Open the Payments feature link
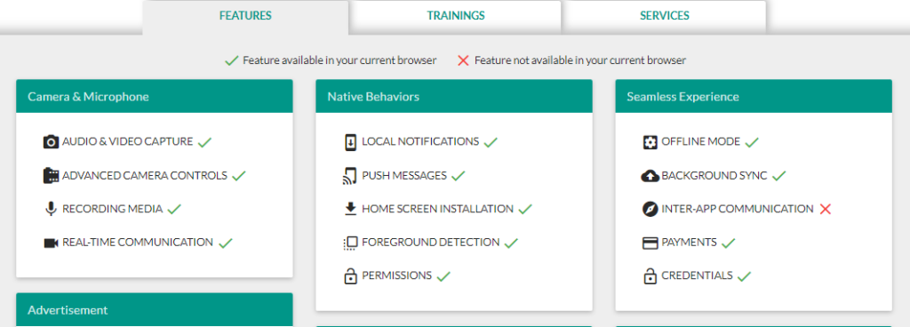 click(690, 243)
